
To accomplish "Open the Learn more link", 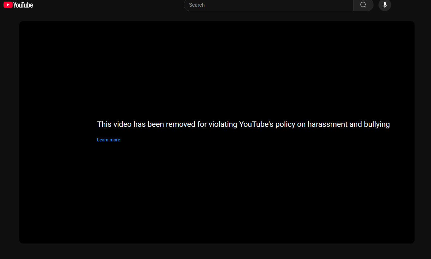I will pos(108,140).
